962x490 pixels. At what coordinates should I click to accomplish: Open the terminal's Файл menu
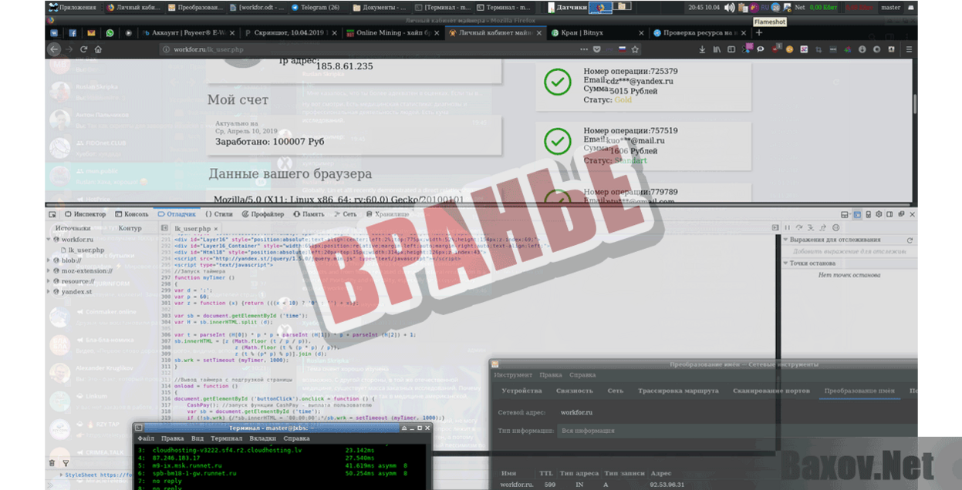146,438
